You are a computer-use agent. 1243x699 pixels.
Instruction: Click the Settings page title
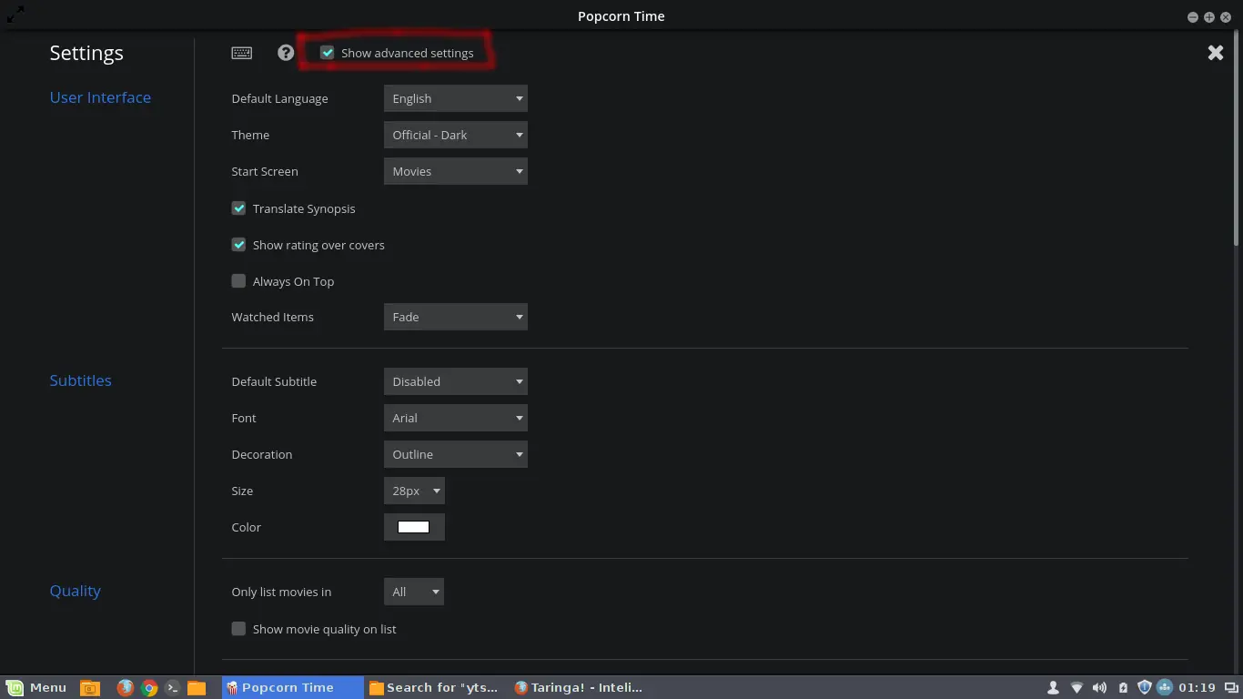coord(86,53)
